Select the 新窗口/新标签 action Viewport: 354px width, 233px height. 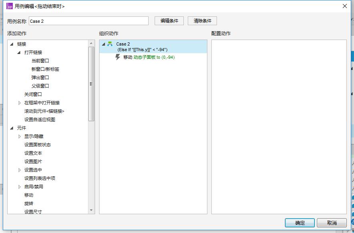(x=46, y=69)
